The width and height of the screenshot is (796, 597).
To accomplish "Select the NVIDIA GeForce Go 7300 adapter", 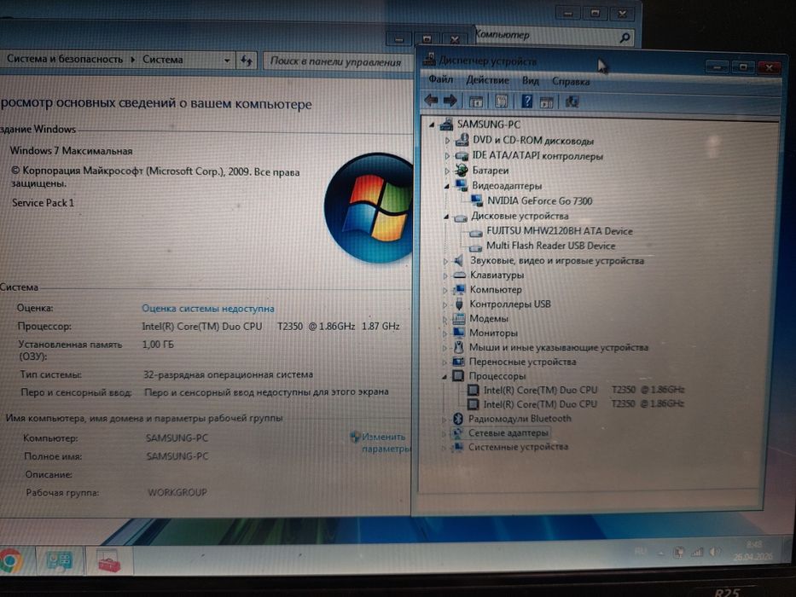I will 539,201.
